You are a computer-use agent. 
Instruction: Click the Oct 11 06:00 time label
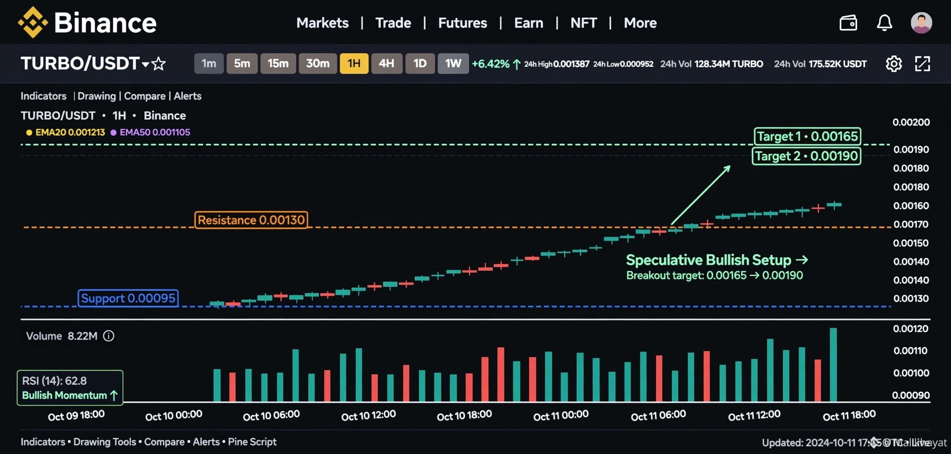tap(658, 416)
